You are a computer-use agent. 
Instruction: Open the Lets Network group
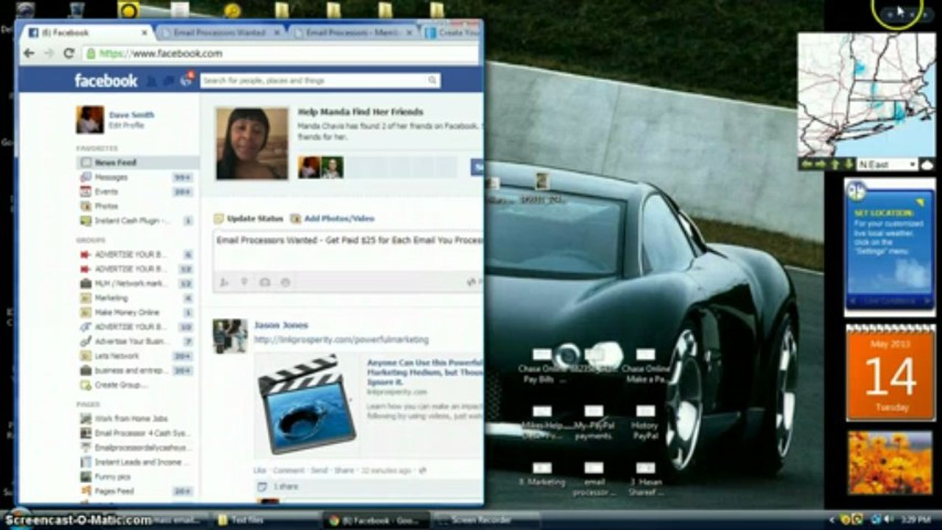click(136, 356)
